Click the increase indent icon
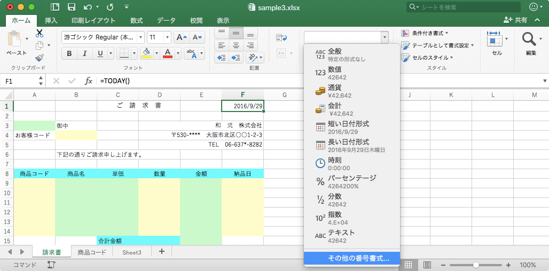This screenshot has height=271, width=549. (236, 58)
